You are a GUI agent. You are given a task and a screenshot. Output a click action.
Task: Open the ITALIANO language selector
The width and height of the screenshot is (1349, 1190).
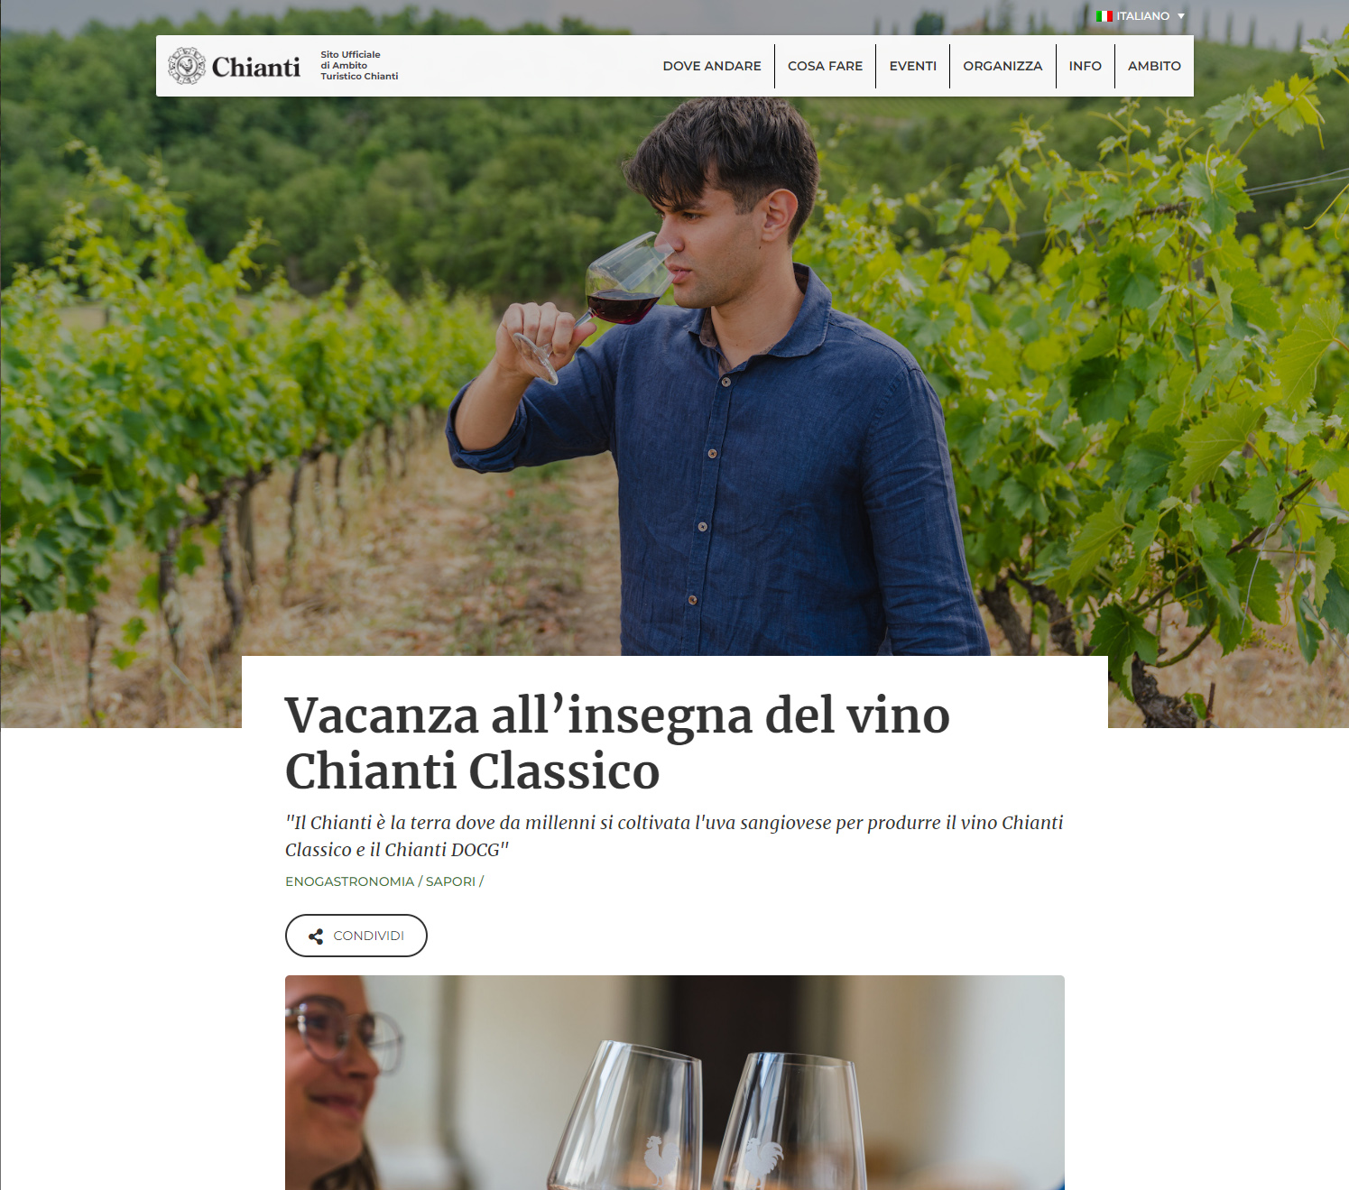1141,16
